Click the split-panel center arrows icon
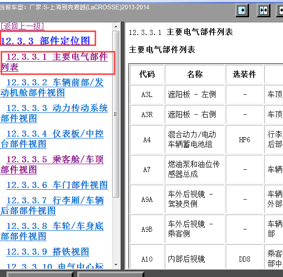Image resolution: width=283 pixels, height=277 pixels. [x=263, y=10]
